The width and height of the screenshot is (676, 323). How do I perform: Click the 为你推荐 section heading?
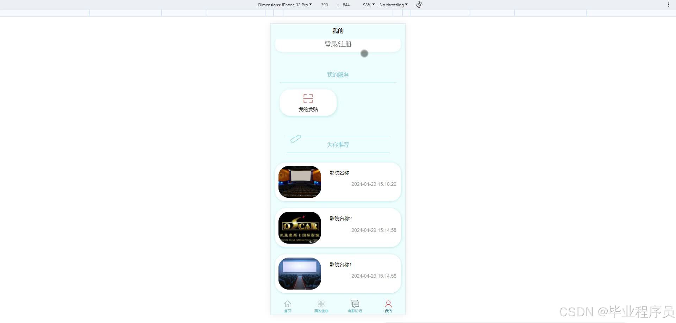pos(338,145)
